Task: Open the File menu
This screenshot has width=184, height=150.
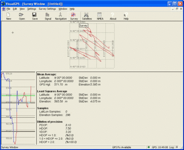Action: coord(8,9)
